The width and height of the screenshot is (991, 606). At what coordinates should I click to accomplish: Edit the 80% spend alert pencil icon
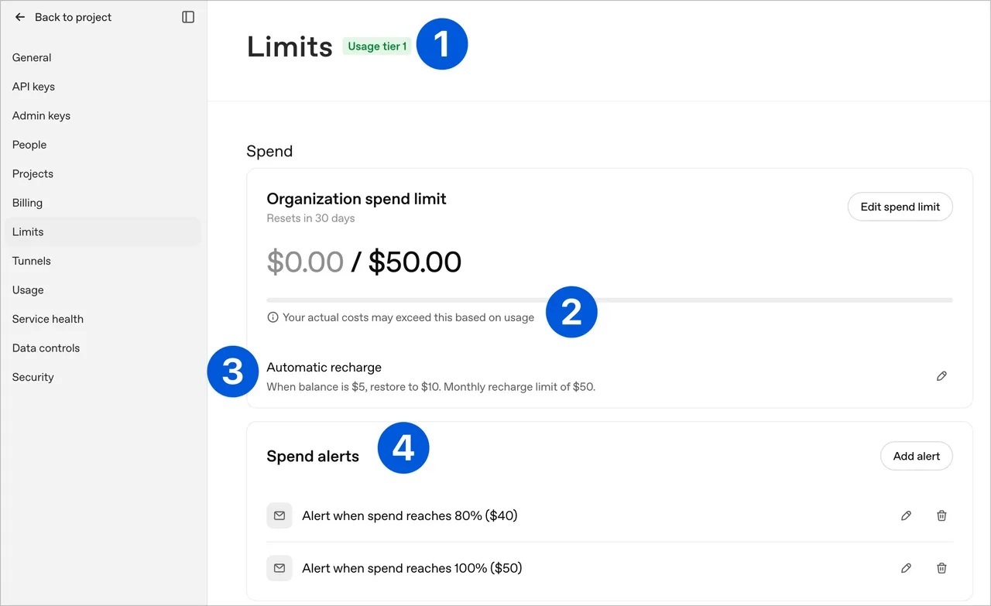pos(906,515)
